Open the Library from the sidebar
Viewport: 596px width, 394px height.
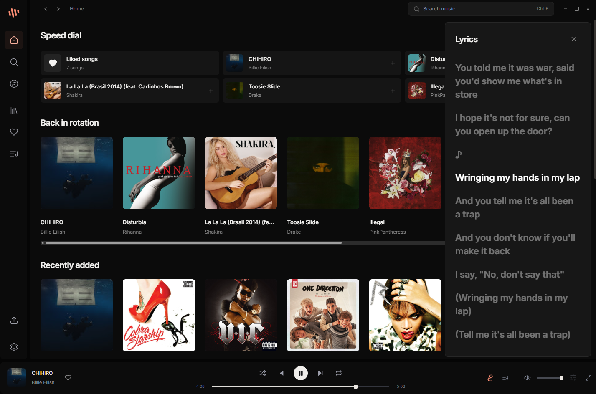(x=14, y=111)
